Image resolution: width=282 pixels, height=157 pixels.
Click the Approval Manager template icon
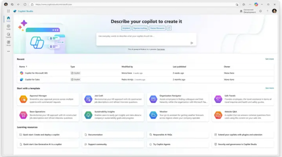(23, 99)
